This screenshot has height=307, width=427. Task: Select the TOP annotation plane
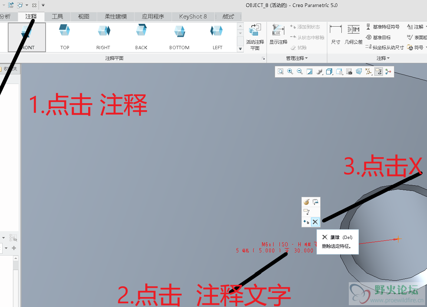click(65, 37)
